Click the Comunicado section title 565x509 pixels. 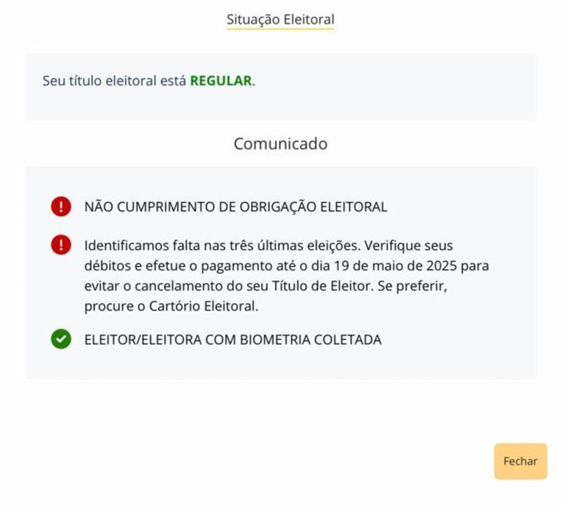pyautogui.click(x=280, y=143)
